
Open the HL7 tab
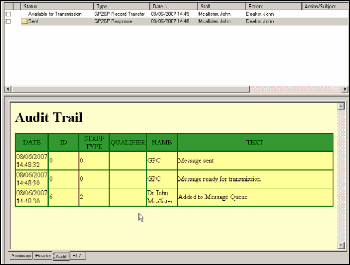77,256
